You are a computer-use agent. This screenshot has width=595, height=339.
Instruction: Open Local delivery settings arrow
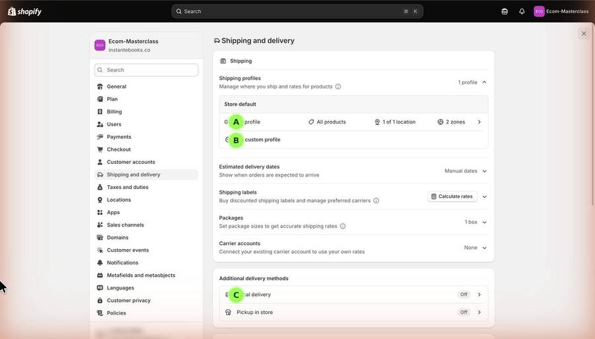pos(479,294)
